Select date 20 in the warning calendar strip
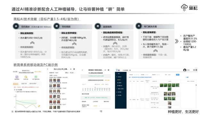 (90, 89)
